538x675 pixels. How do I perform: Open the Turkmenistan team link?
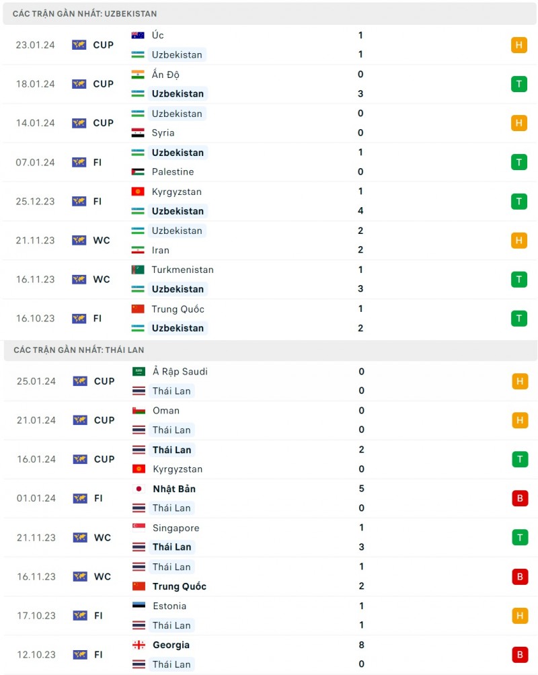pyautogui.click(x=182, y=270)
